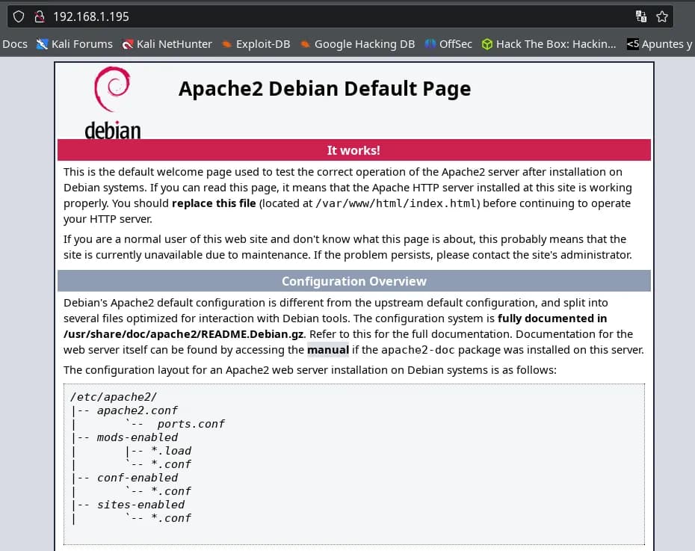Screen dimensions: 695x551
Task: Click the translate page icon
Action: coord(641,17)
